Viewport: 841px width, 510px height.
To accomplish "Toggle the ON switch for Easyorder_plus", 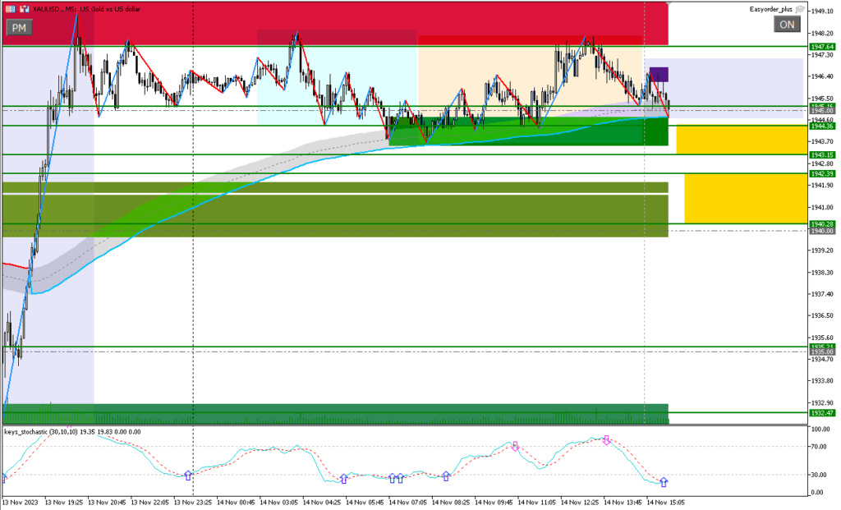I will click(786, 25).
